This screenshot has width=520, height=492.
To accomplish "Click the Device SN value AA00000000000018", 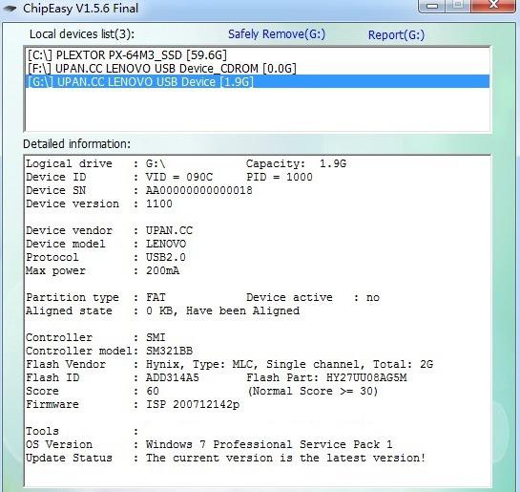I will coord(199,190).
